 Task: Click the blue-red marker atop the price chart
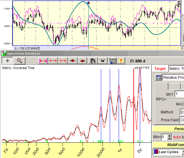point(89,3)
